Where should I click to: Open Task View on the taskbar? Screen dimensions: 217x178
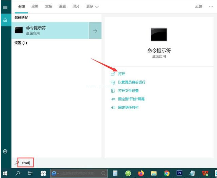click(x=30, y=173)
